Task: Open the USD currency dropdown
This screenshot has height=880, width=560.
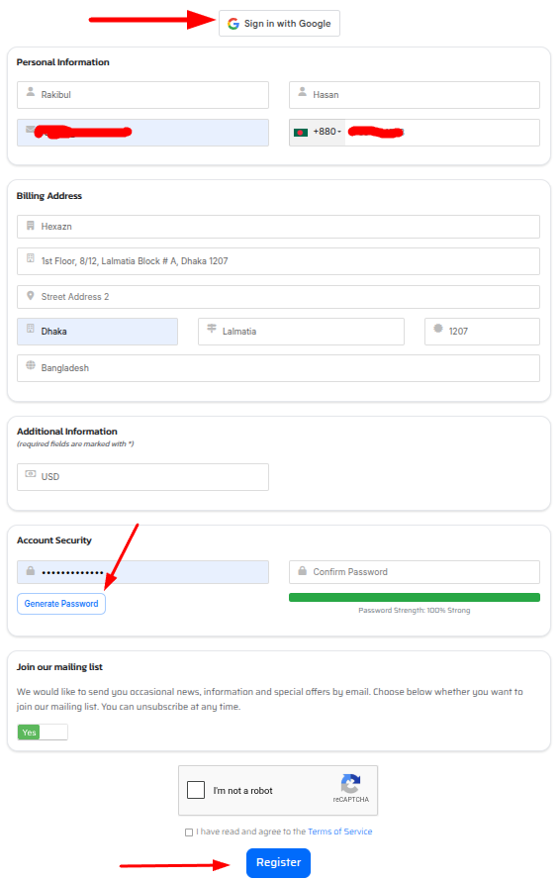Action: tap(143, 477)
